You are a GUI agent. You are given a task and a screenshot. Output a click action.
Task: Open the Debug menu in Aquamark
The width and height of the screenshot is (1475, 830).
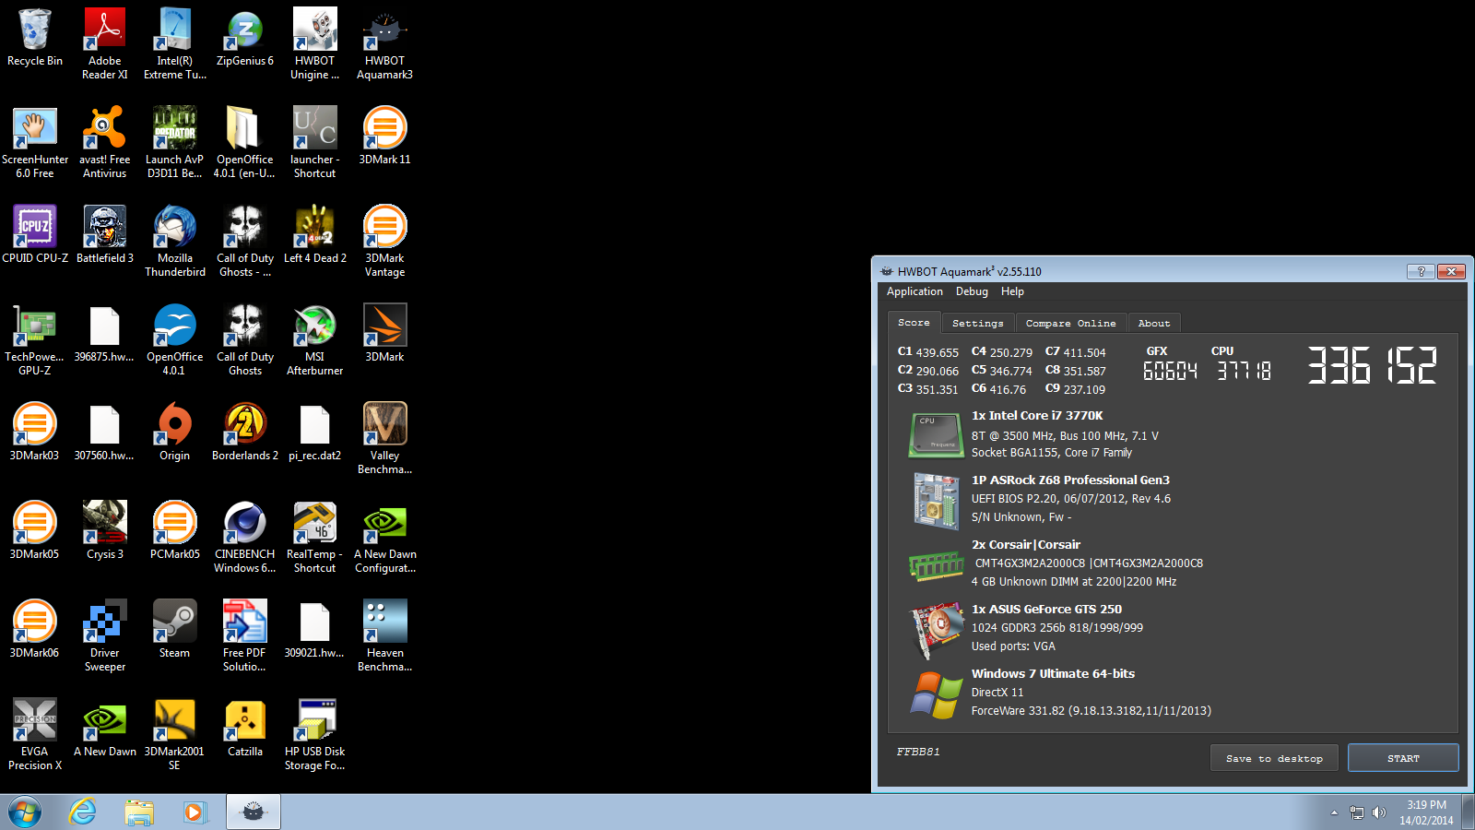point(972,291)
